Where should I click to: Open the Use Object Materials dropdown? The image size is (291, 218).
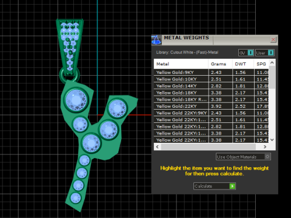(x=243, y=157)
